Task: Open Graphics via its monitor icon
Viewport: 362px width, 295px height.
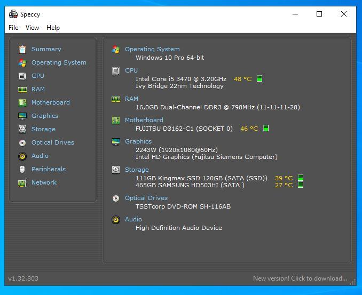Action: [x=22, y=116]
